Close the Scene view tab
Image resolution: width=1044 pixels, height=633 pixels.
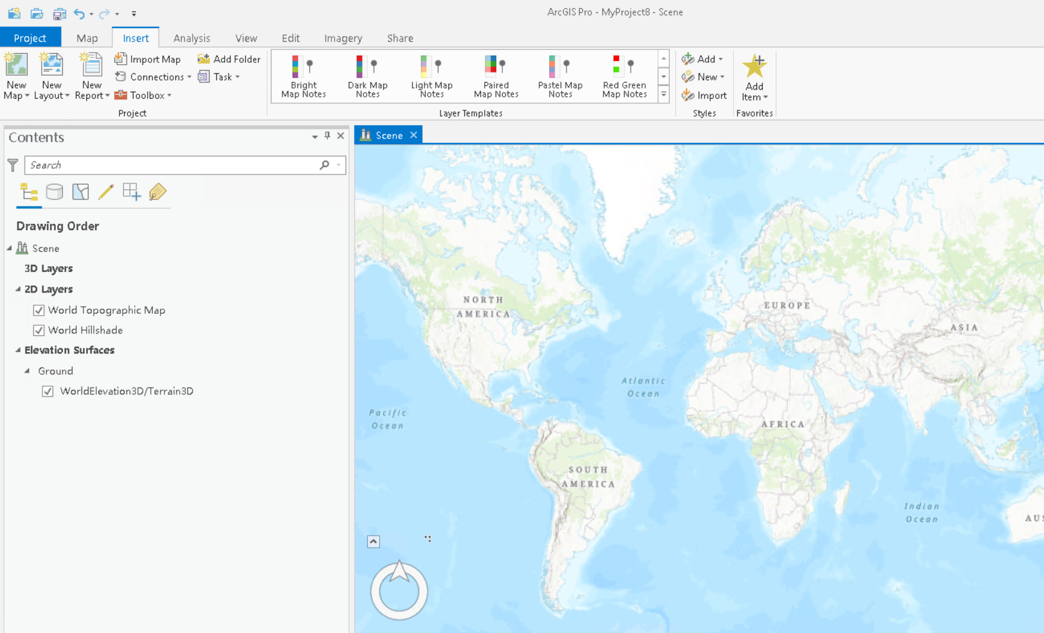pos(413,135)
